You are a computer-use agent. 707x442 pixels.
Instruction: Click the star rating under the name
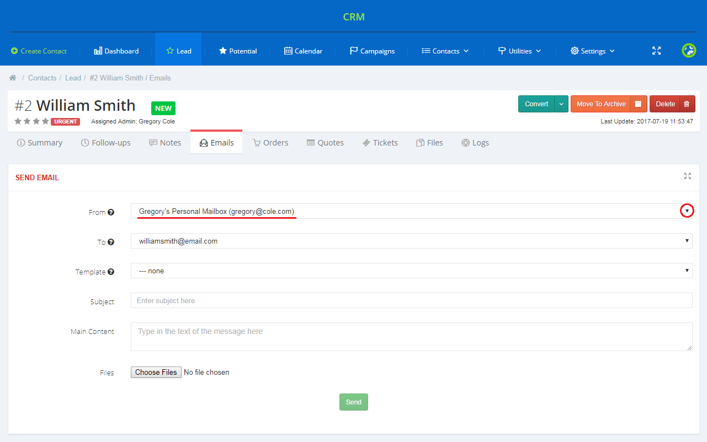coord(31,121)
